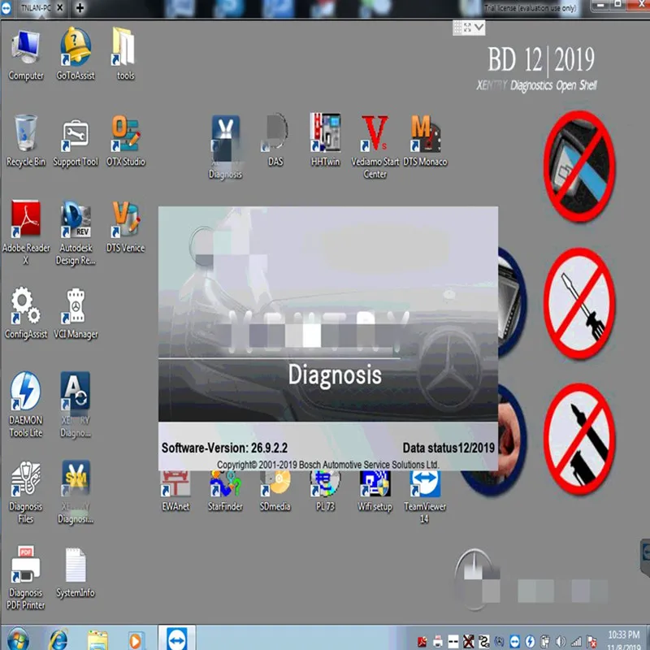Switch to the TeamViewer taskbar button
This screenshot has height=650, width=650.
177,639
